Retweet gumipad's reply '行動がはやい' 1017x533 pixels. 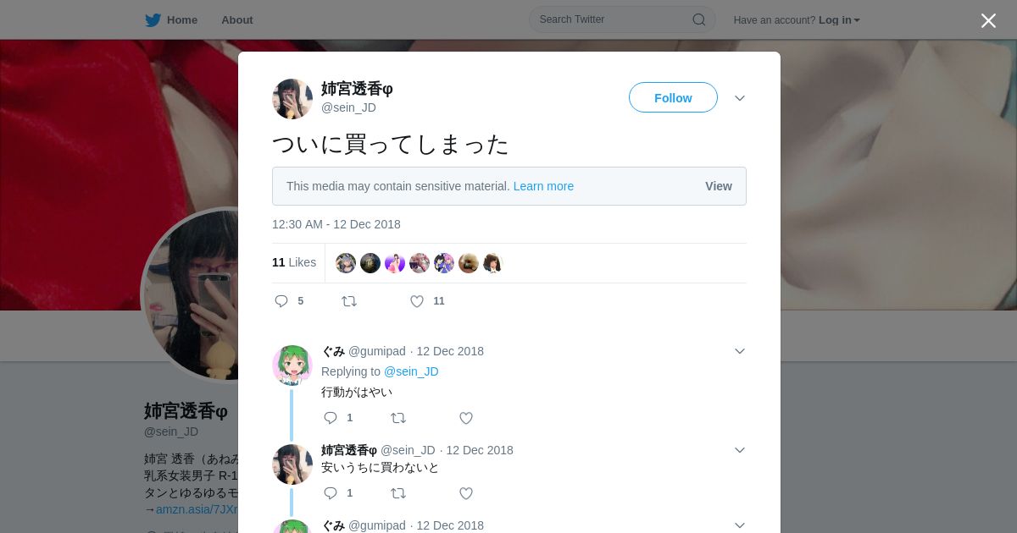398,418
